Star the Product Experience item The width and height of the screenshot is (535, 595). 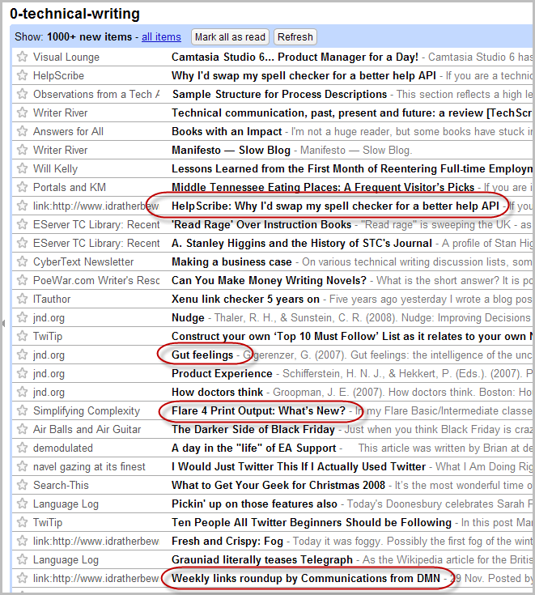[23, 373]
